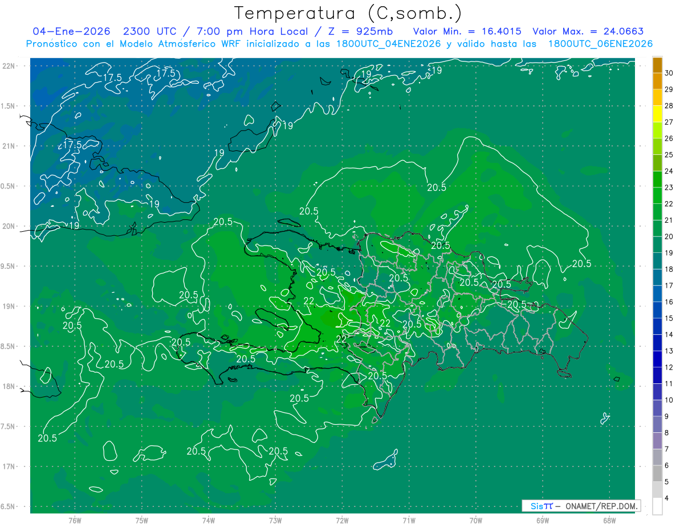The width and height of the screenshot is (684, 528).
Task: Select the 'Z = 925mb' level text
Action: click(360, 31)
